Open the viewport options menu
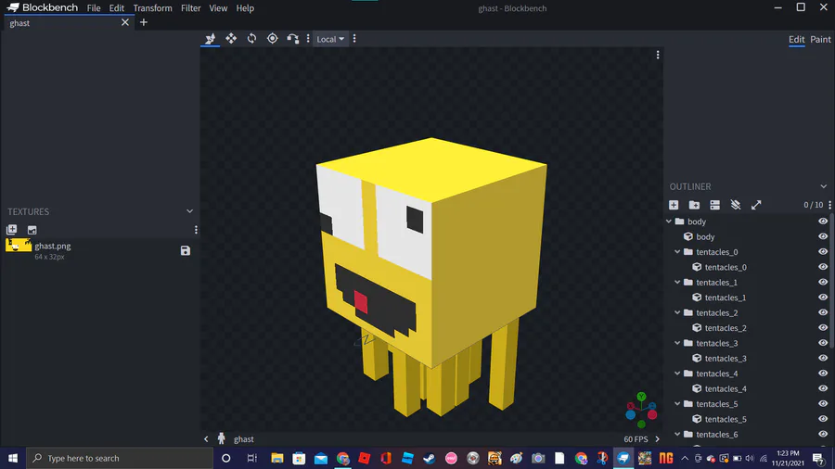The image size is (835, 469). point(658,55)
